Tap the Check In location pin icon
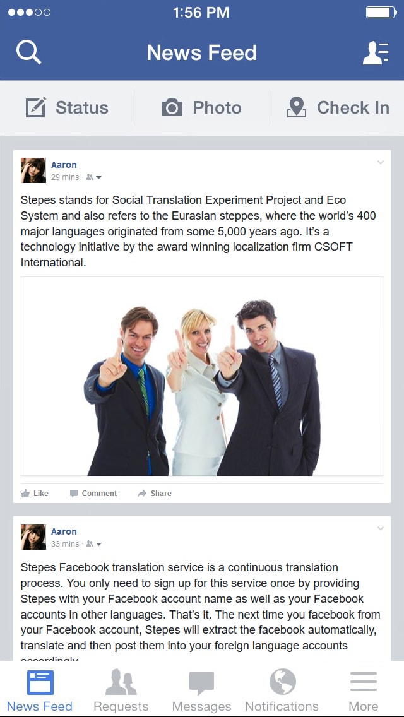The height and width of the screenshot is (717, 404). point(297,107)
